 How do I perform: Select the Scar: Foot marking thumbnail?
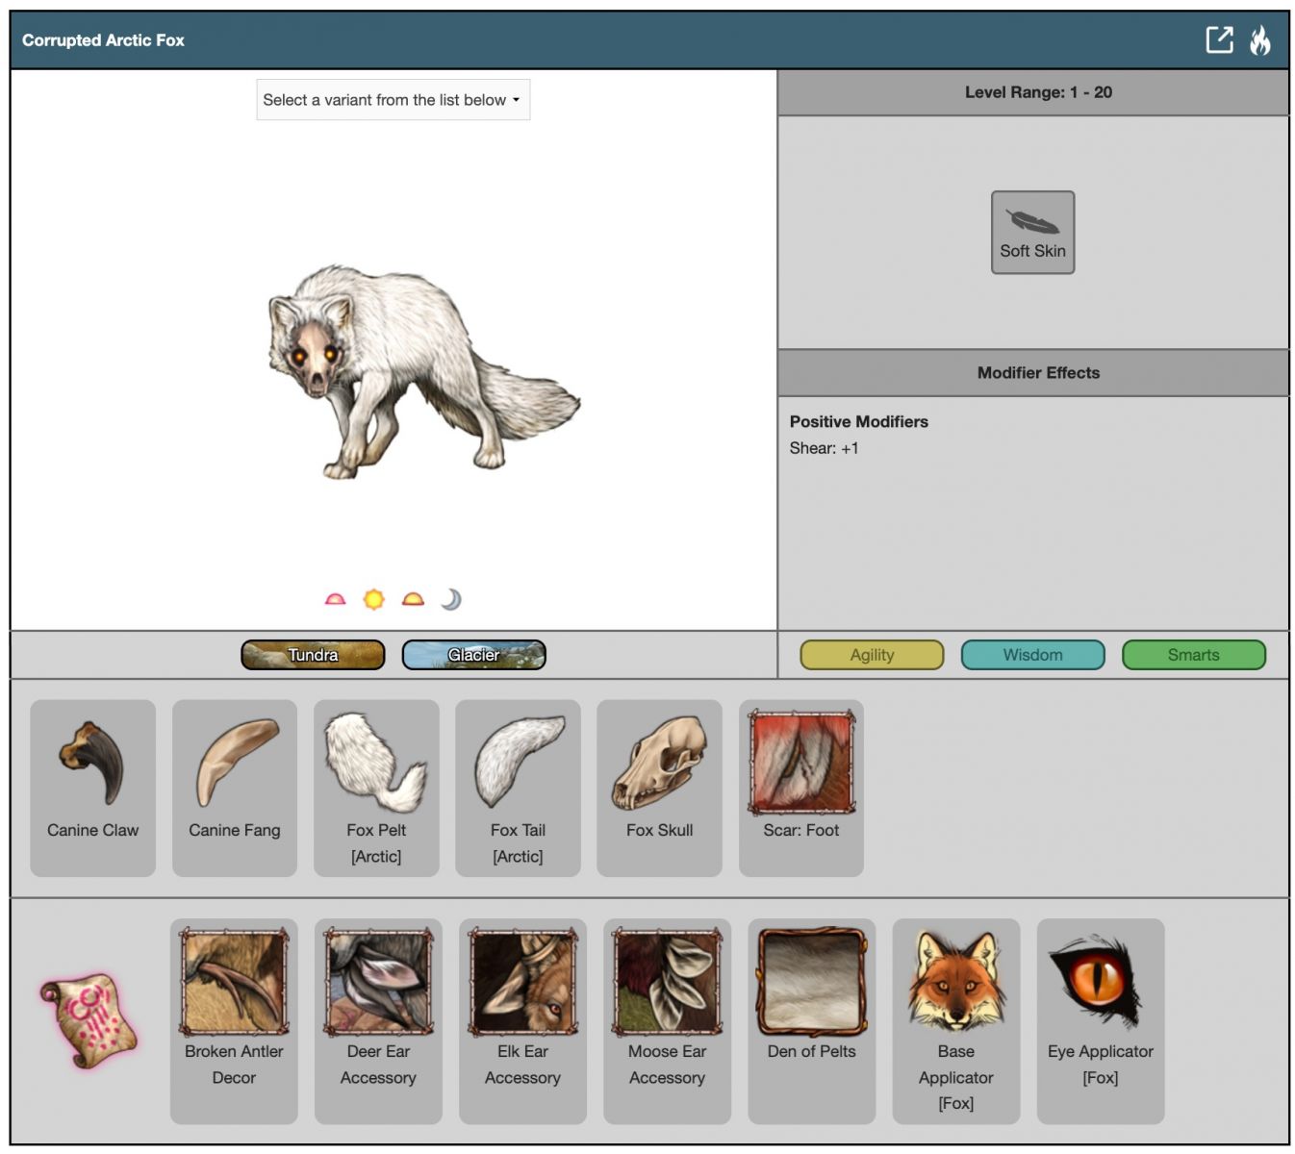coord(800,763)
